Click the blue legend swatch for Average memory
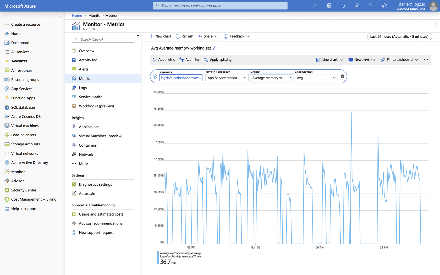This screenshot has height=275, width=440. pos(158,257)
